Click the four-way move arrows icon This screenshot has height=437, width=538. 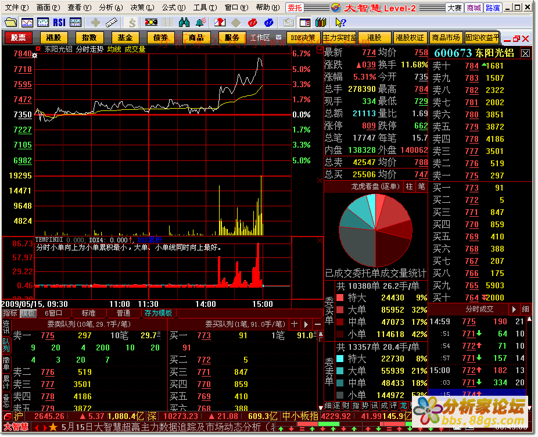pyautogui.click(x=95, y=23)
